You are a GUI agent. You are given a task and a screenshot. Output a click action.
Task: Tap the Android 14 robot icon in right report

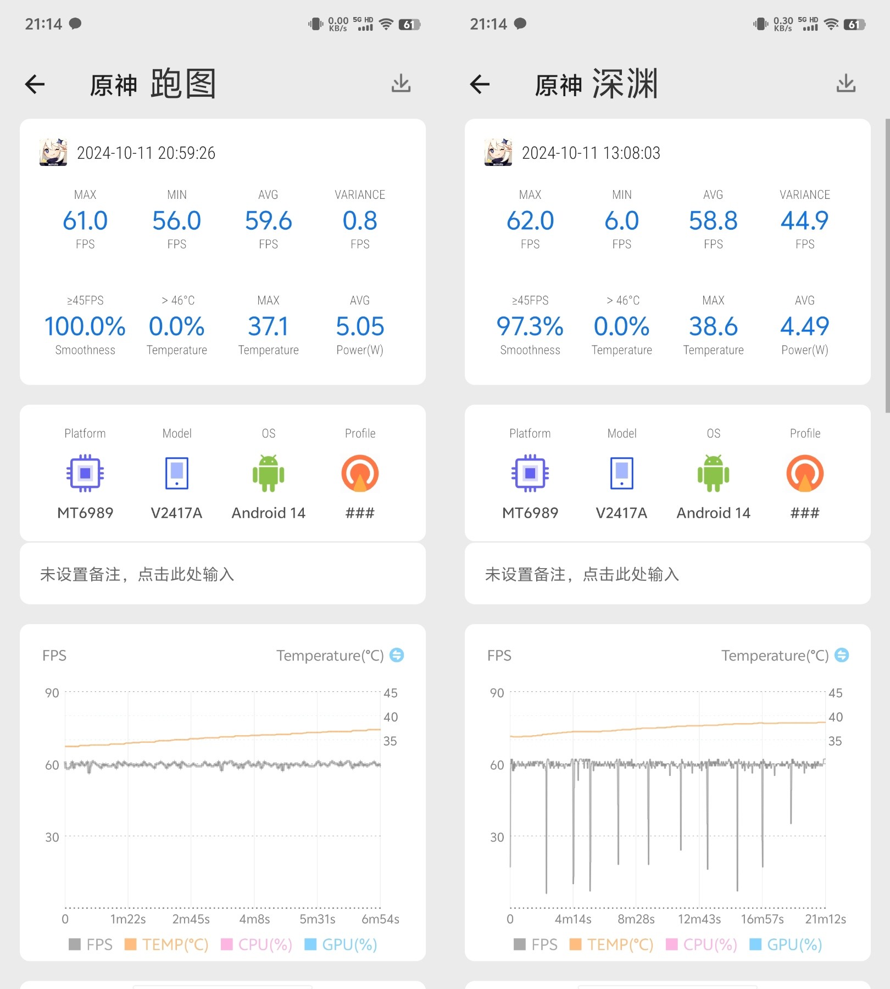[714, 473]
